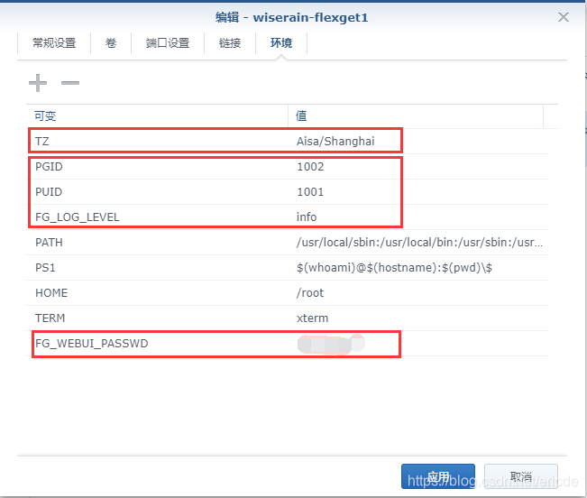The width and height of the screenshot is (587, 498).
Task: Cancel editing with the 取消 button
Action: 521,476
